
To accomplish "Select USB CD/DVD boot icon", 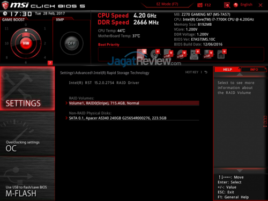I will [182, 54].
